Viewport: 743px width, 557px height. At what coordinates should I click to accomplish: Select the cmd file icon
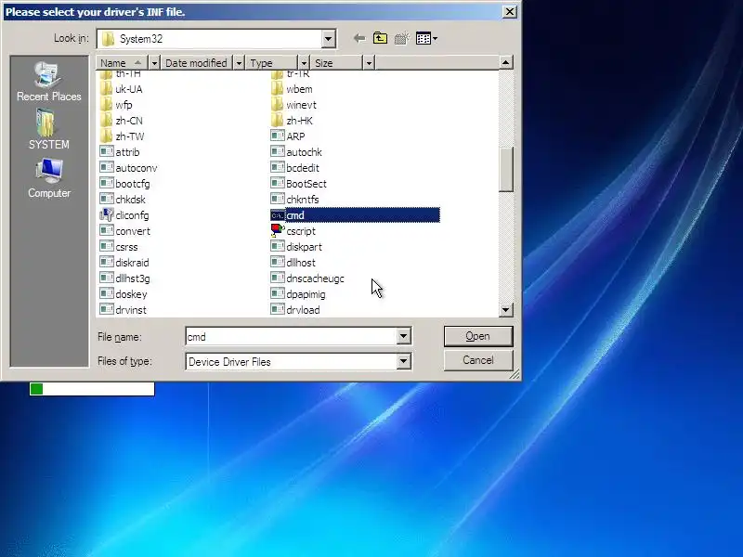[x=277, y=215]
